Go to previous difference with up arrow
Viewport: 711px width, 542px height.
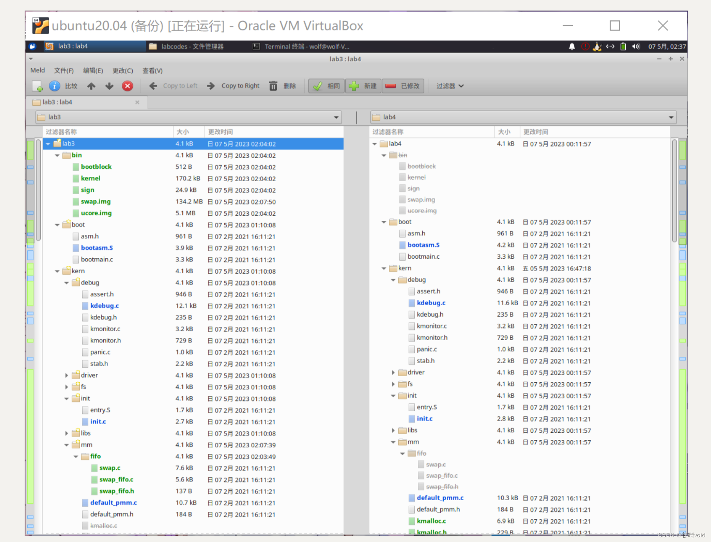click(x=91, y=86)
